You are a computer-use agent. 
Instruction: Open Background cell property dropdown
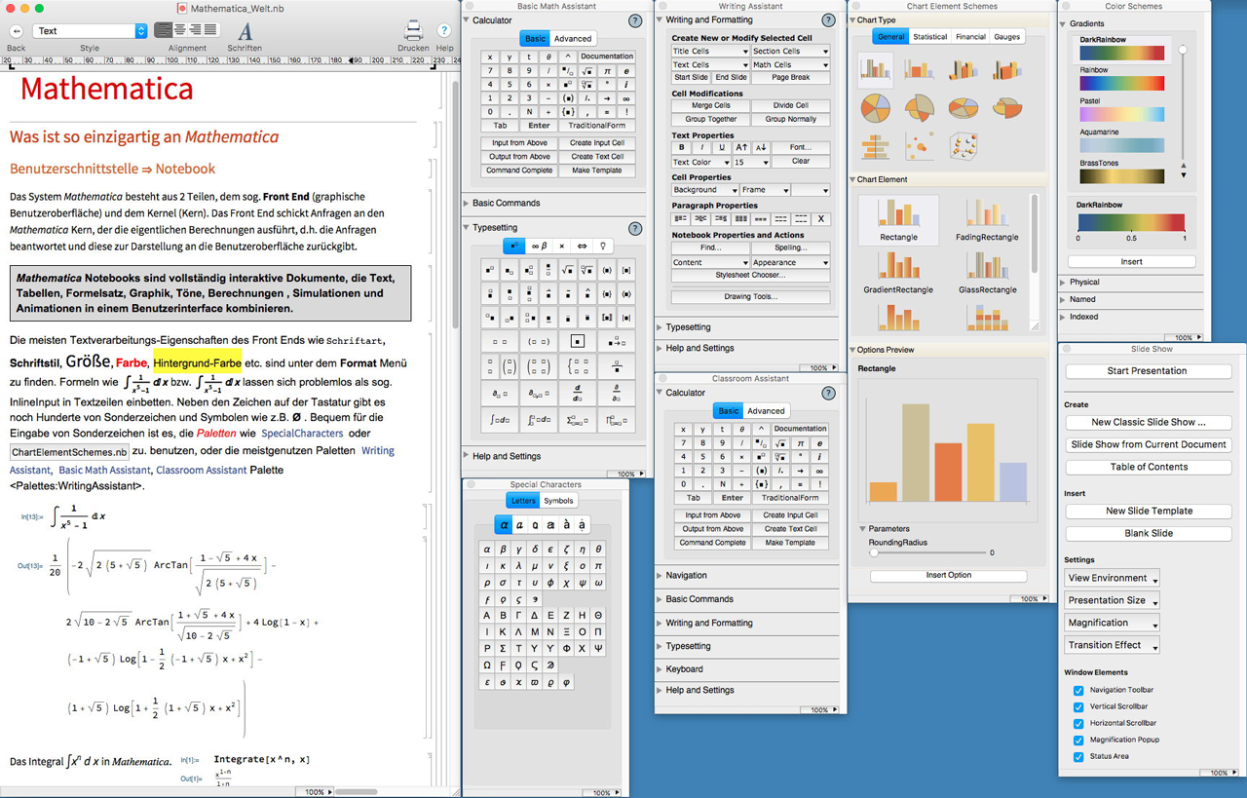[704, 190]
